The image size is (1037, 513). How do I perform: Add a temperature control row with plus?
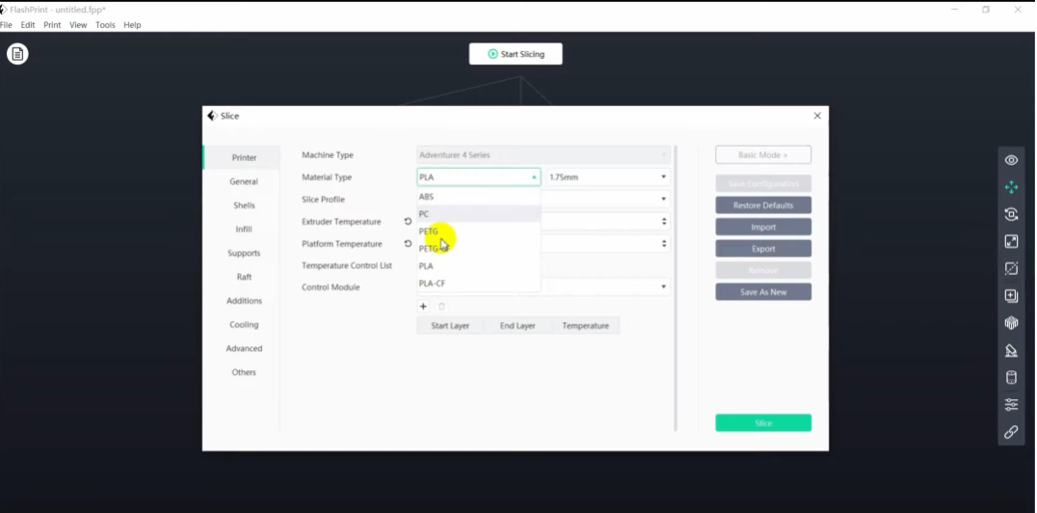click(x=423, y=307)
